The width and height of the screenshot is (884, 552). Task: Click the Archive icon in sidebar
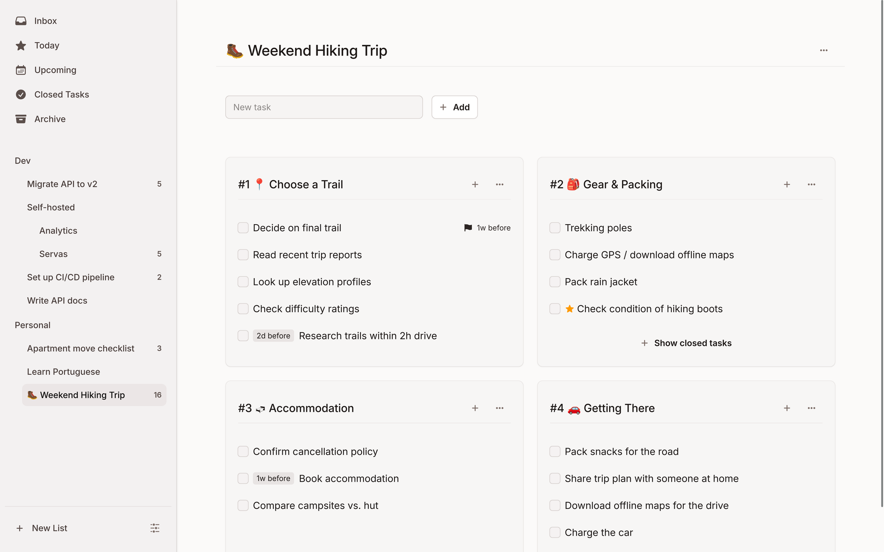coord(21,119)
